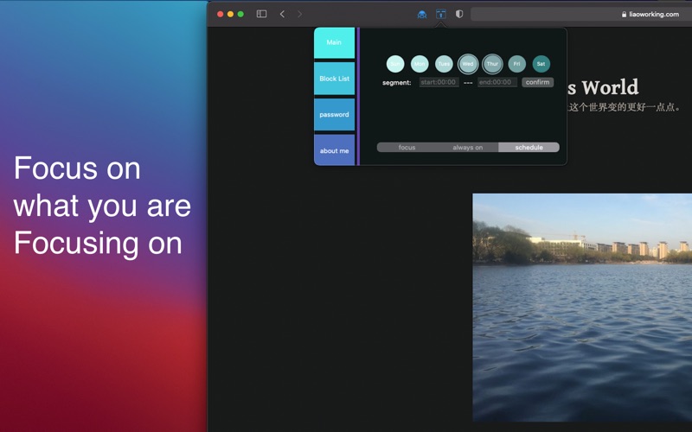Open the Main tab
The width and height of the screenshot is (692, 432).
click(334, 42)
